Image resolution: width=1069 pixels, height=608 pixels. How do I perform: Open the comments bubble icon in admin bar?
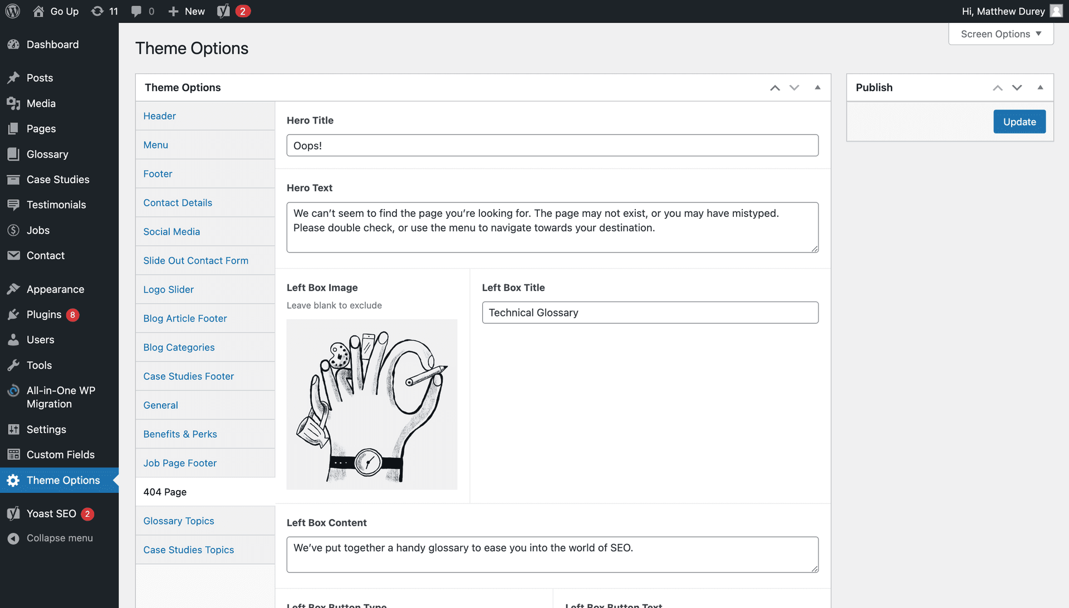[136, 11]
